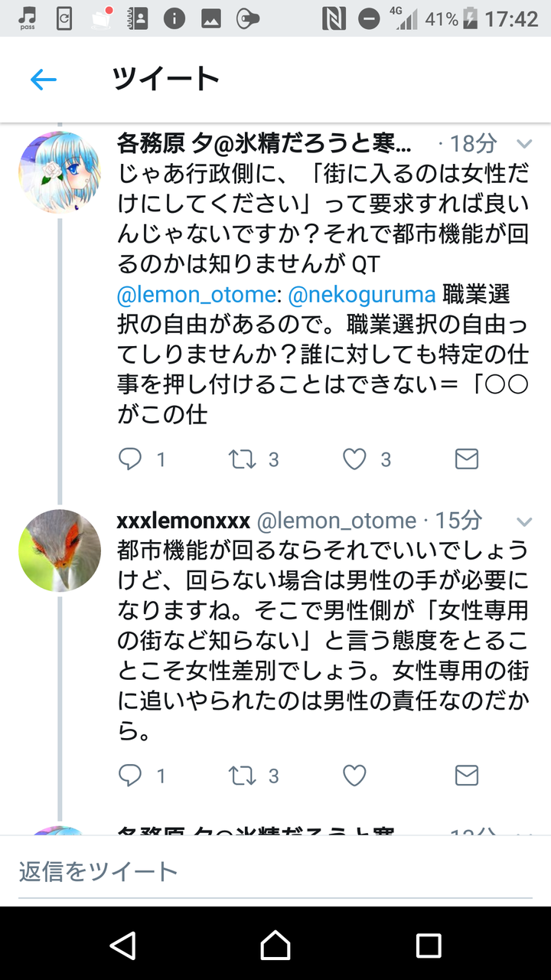Image resolution: width=551 pixels, height=980 pixels.
Task: Reply to the first tweet
Action: (x=131, y=459)
